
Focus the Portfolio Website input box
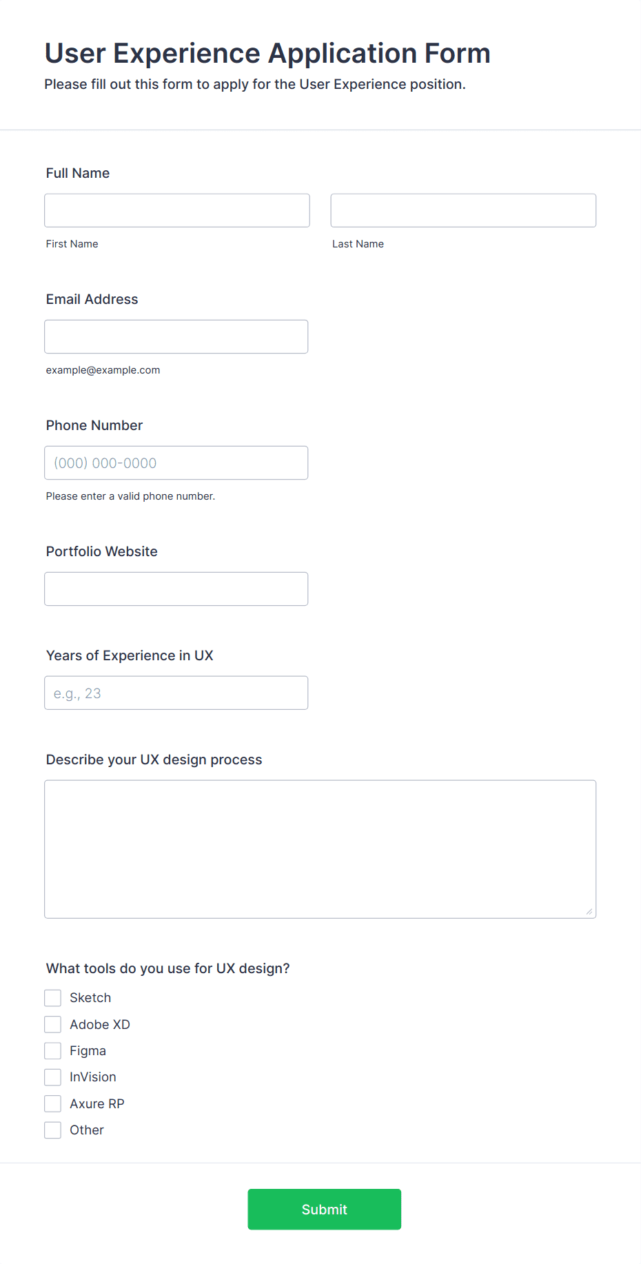176,589
